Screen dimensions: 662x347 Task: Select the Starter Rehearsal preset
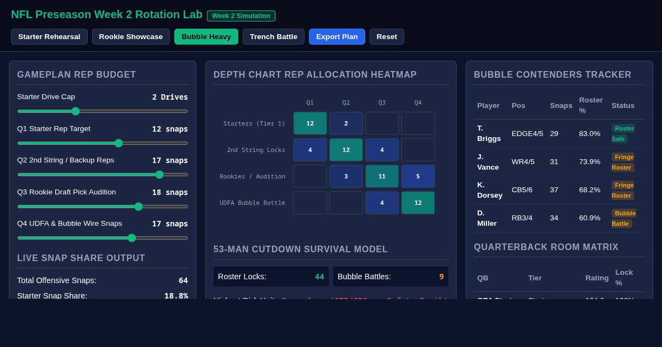pos(49,37)
